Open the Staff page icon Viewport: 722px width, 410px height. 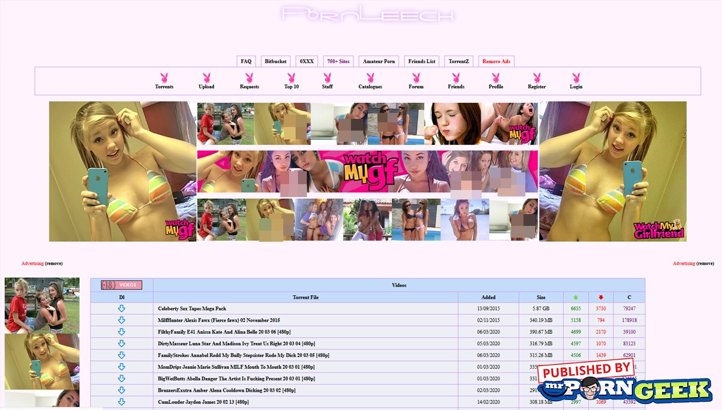[327, 78]
